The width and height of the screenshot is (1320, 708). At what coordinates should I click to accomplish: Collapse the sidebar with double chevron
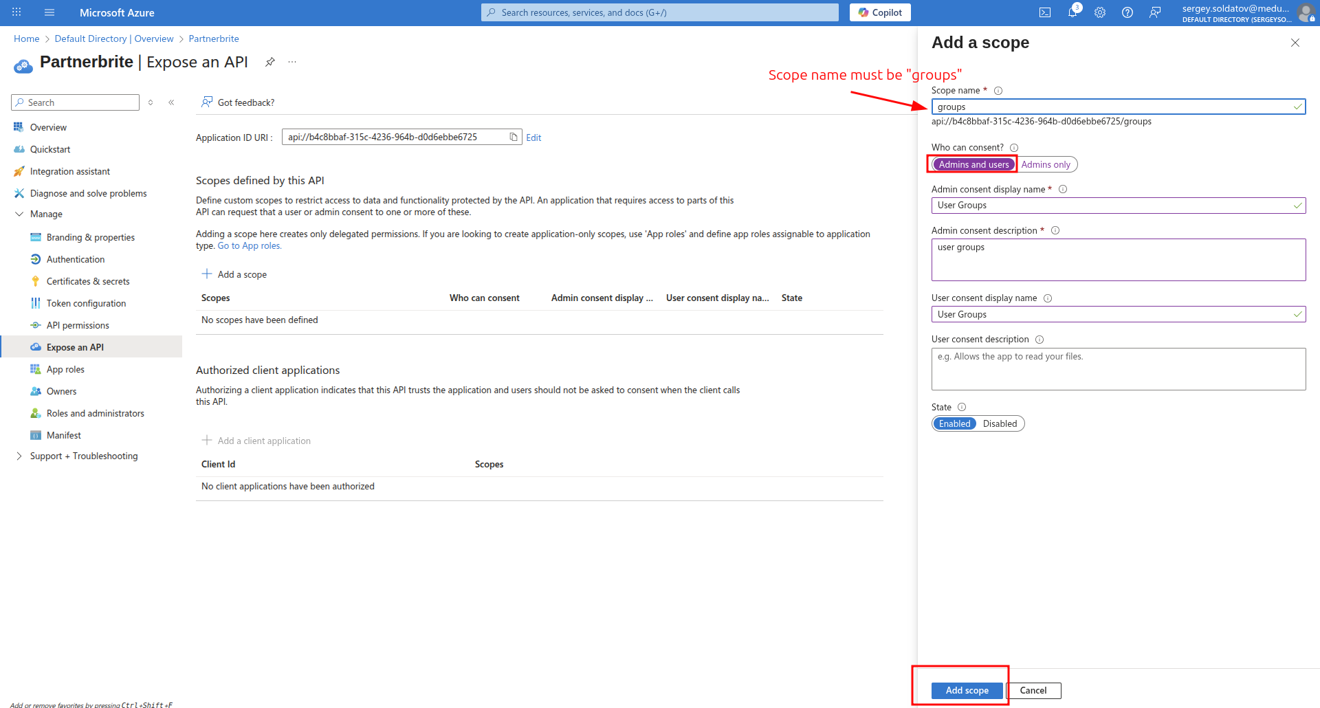pyautogui.click(x=171, y=102)
